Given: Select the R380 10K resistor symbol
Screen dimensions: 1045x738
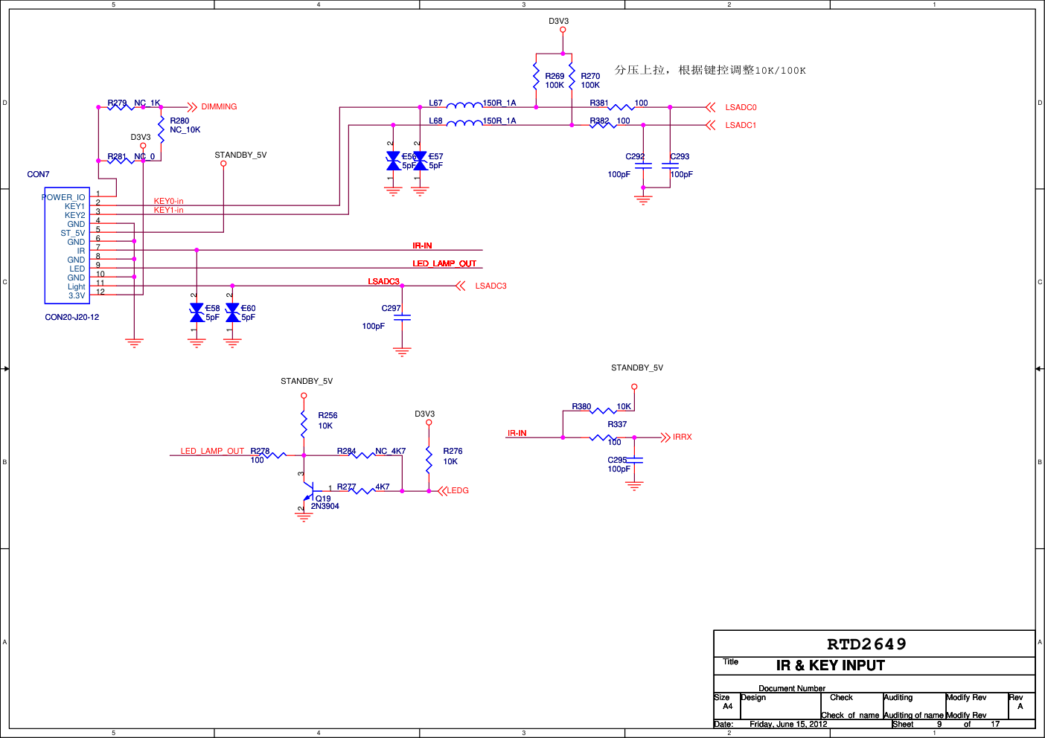Looking at the screenshot, I should click(603, 410).
